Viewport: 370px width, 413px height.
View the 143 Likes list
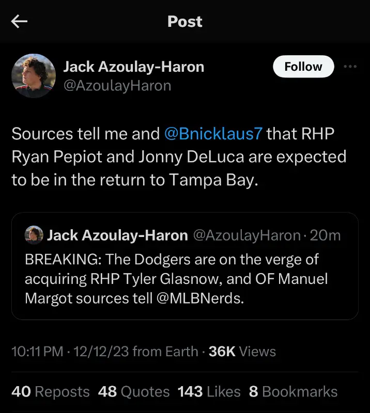tap(209, 392)
